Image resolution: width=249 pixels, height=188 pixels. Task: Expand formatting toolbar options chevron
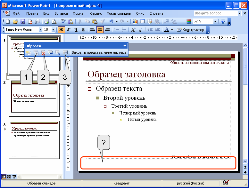point(208,30)
